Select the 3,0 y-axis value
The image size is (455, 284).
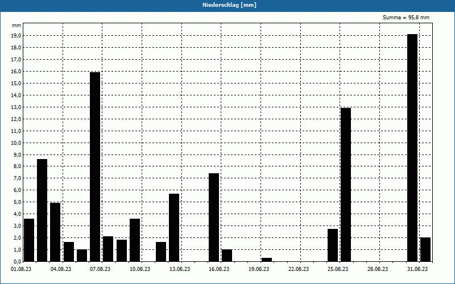(17, 225)
